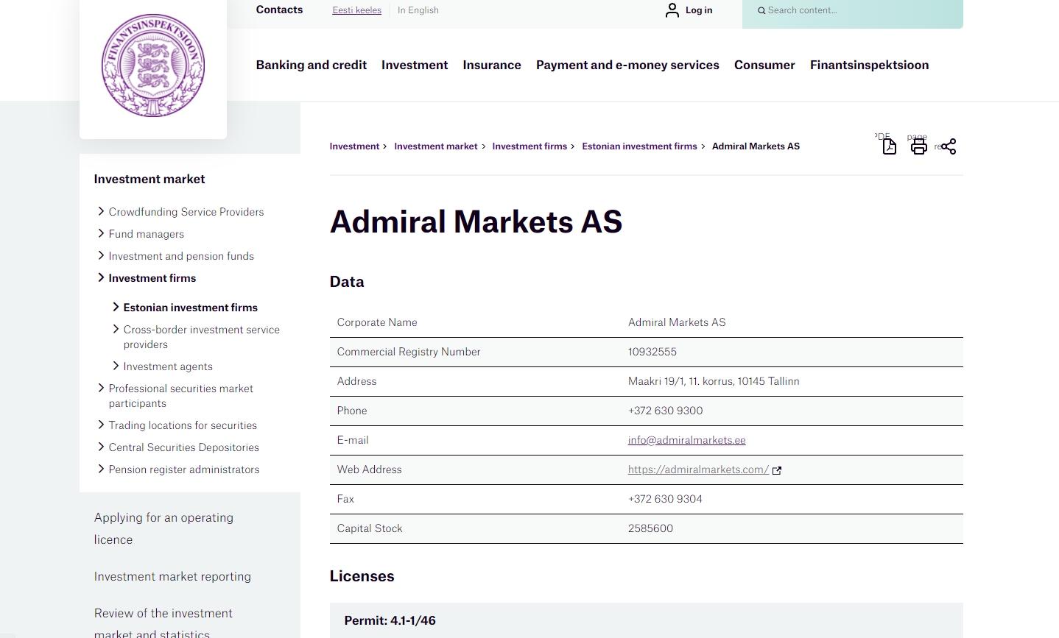Expand chevron for Trading locations for securities
Viewport: 1059px width, 638px height.
(x=101, y=425)
